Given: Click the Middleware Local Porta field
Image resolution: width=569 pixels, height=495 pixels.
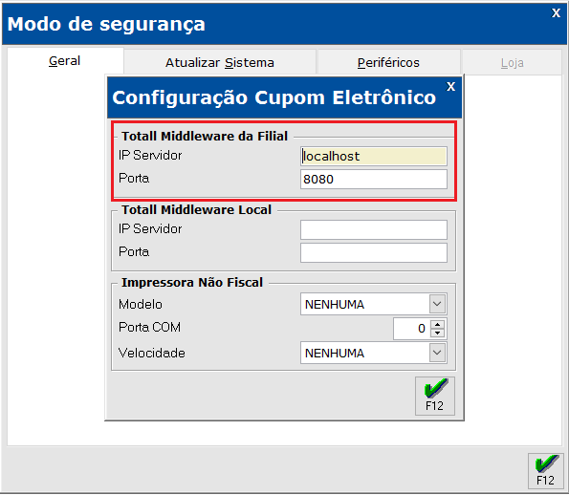Looking at the screenshot, I should 374,253.
